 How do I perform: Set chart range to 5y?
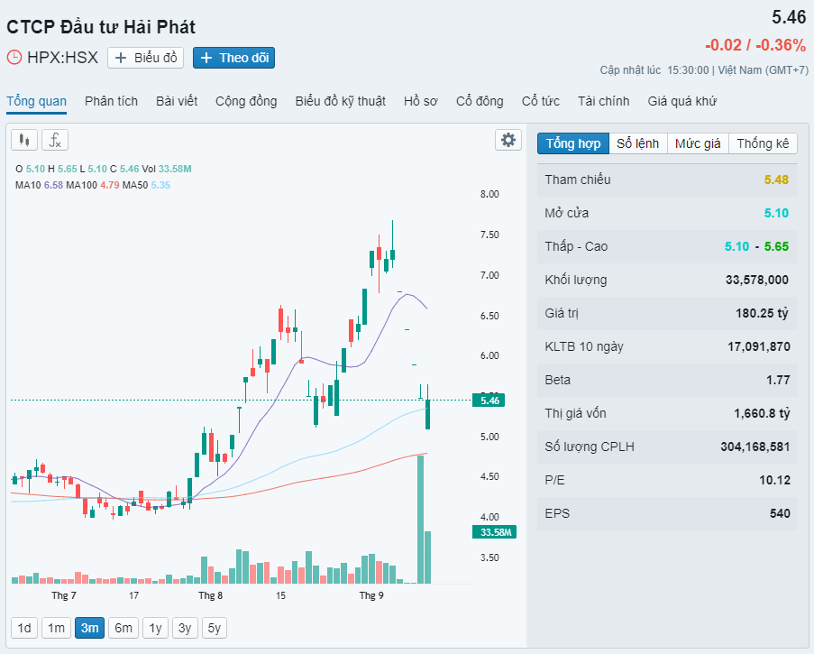tap(215, 628)
